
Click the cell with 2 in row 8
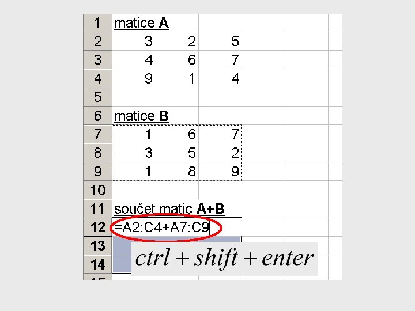click(x=235, y=153)
